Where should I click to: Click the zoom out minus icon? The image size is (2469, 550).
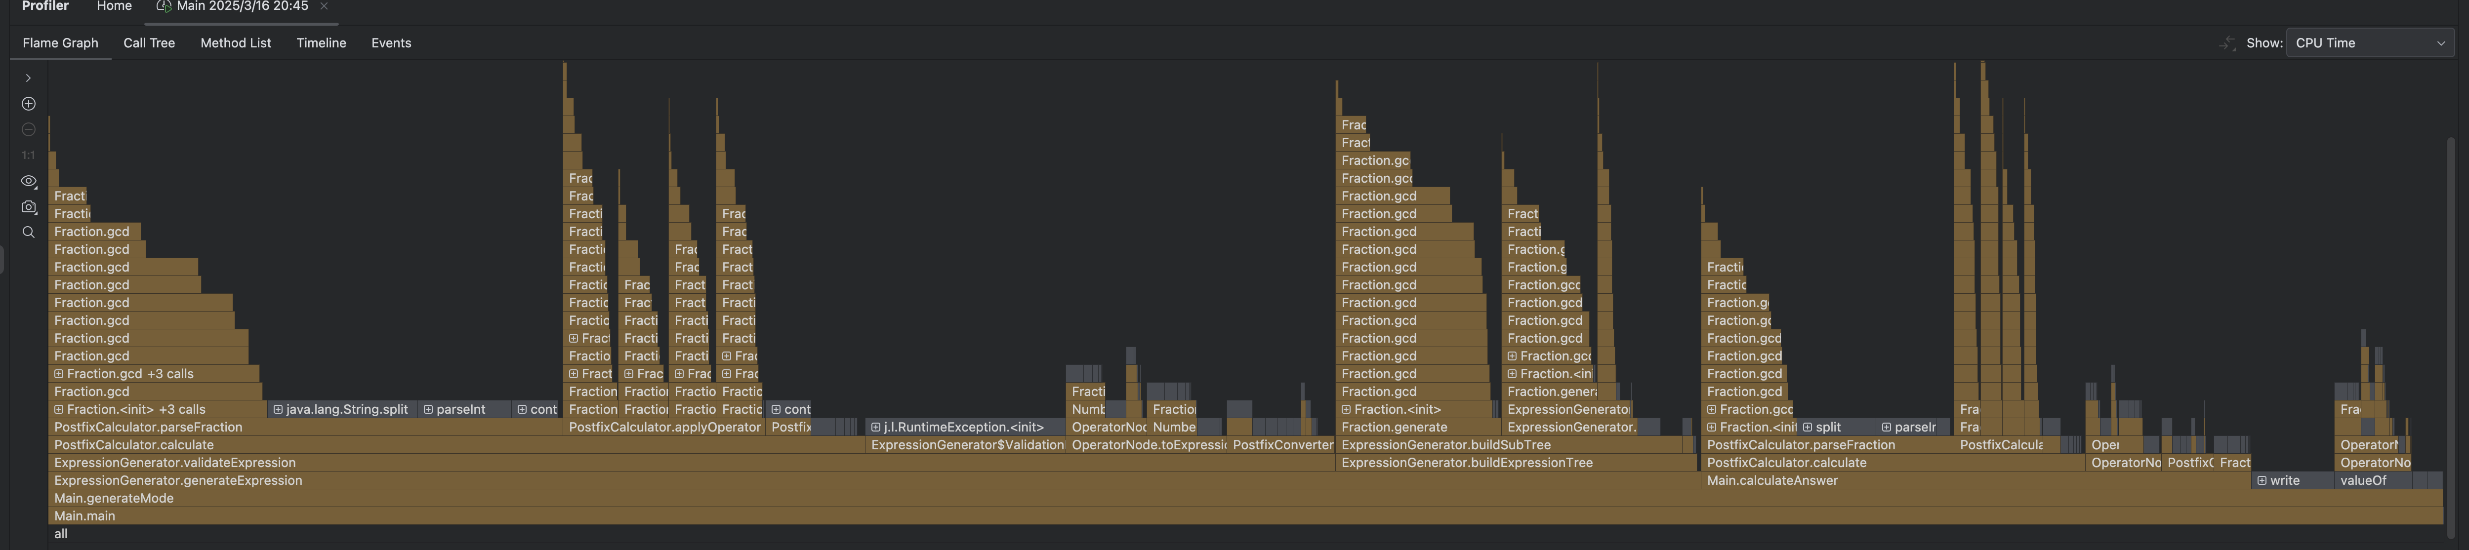click(x=29, y=129)
